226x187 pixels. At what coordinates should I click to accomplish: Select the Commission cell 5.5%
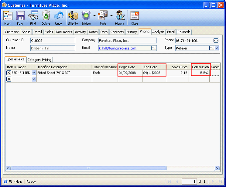199,73
